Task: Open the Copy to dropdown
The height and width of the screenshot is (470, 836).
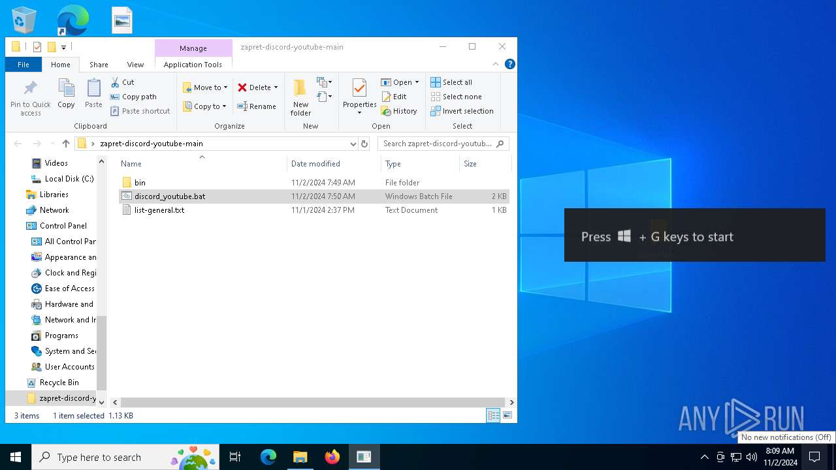Action: 204,106
